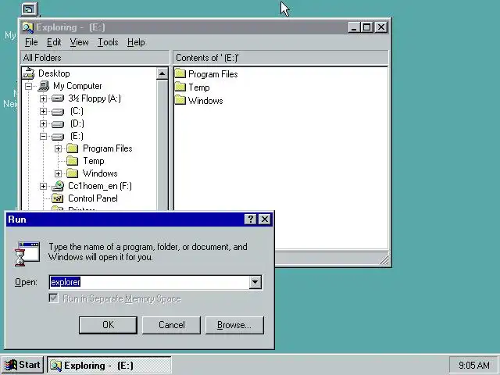Image resolution: width=500 pixels, height=375 pixels.
Task: Select the Cc1hoem_en (F:) CD-ROM icon
Action: [x=58, y=186]
